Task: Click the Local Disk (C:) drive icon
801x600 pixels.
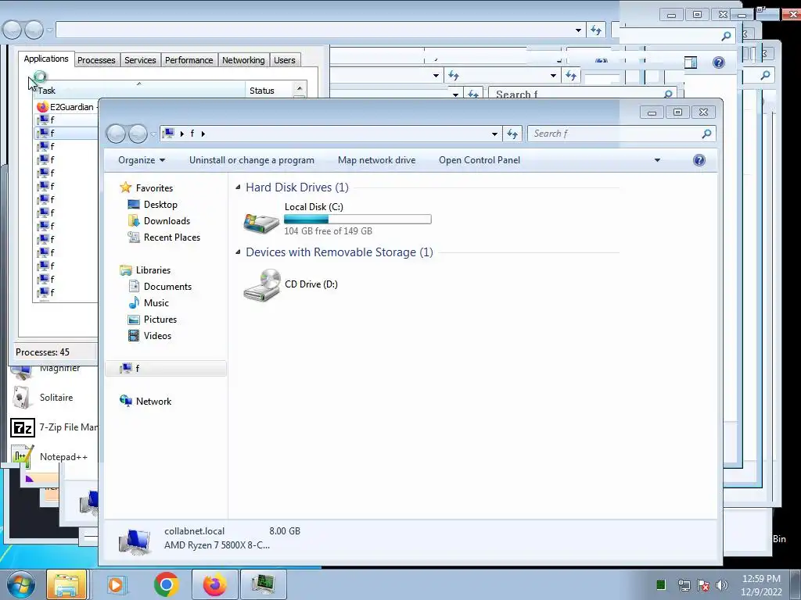Action: click(261, 223)
